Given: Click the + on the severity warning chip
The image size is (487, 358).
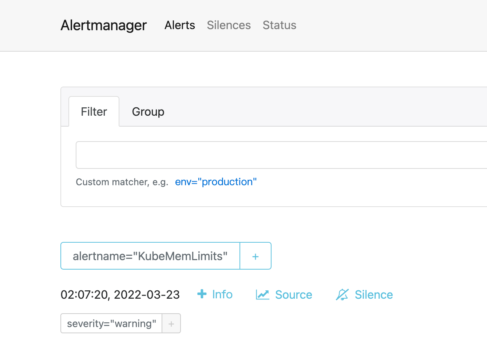Looking at the screenshot, I should 171,323.
